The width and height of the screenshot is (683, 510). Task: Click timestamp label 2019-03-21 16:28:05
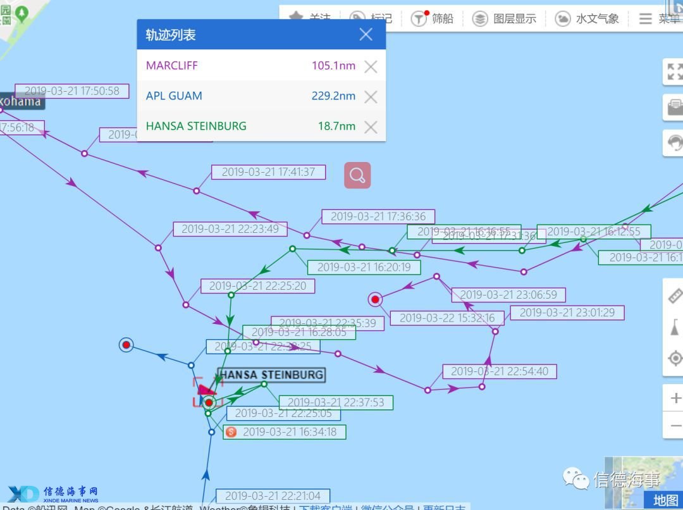click(298, 332)
